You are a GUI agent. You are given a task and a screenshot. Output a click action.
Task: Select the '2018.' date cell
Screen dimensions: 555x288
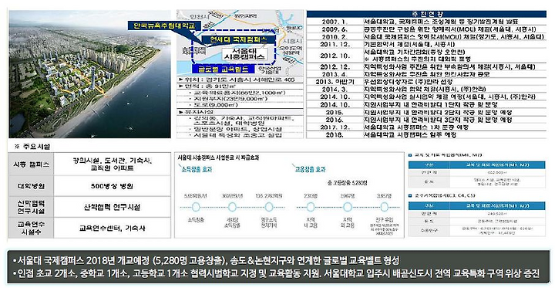(x=335, y=135)
